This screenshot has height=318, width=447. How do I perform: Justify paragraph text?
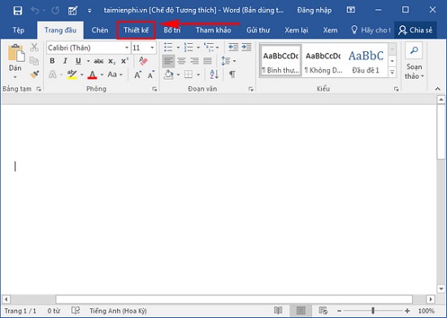click(x=207, y=61)
